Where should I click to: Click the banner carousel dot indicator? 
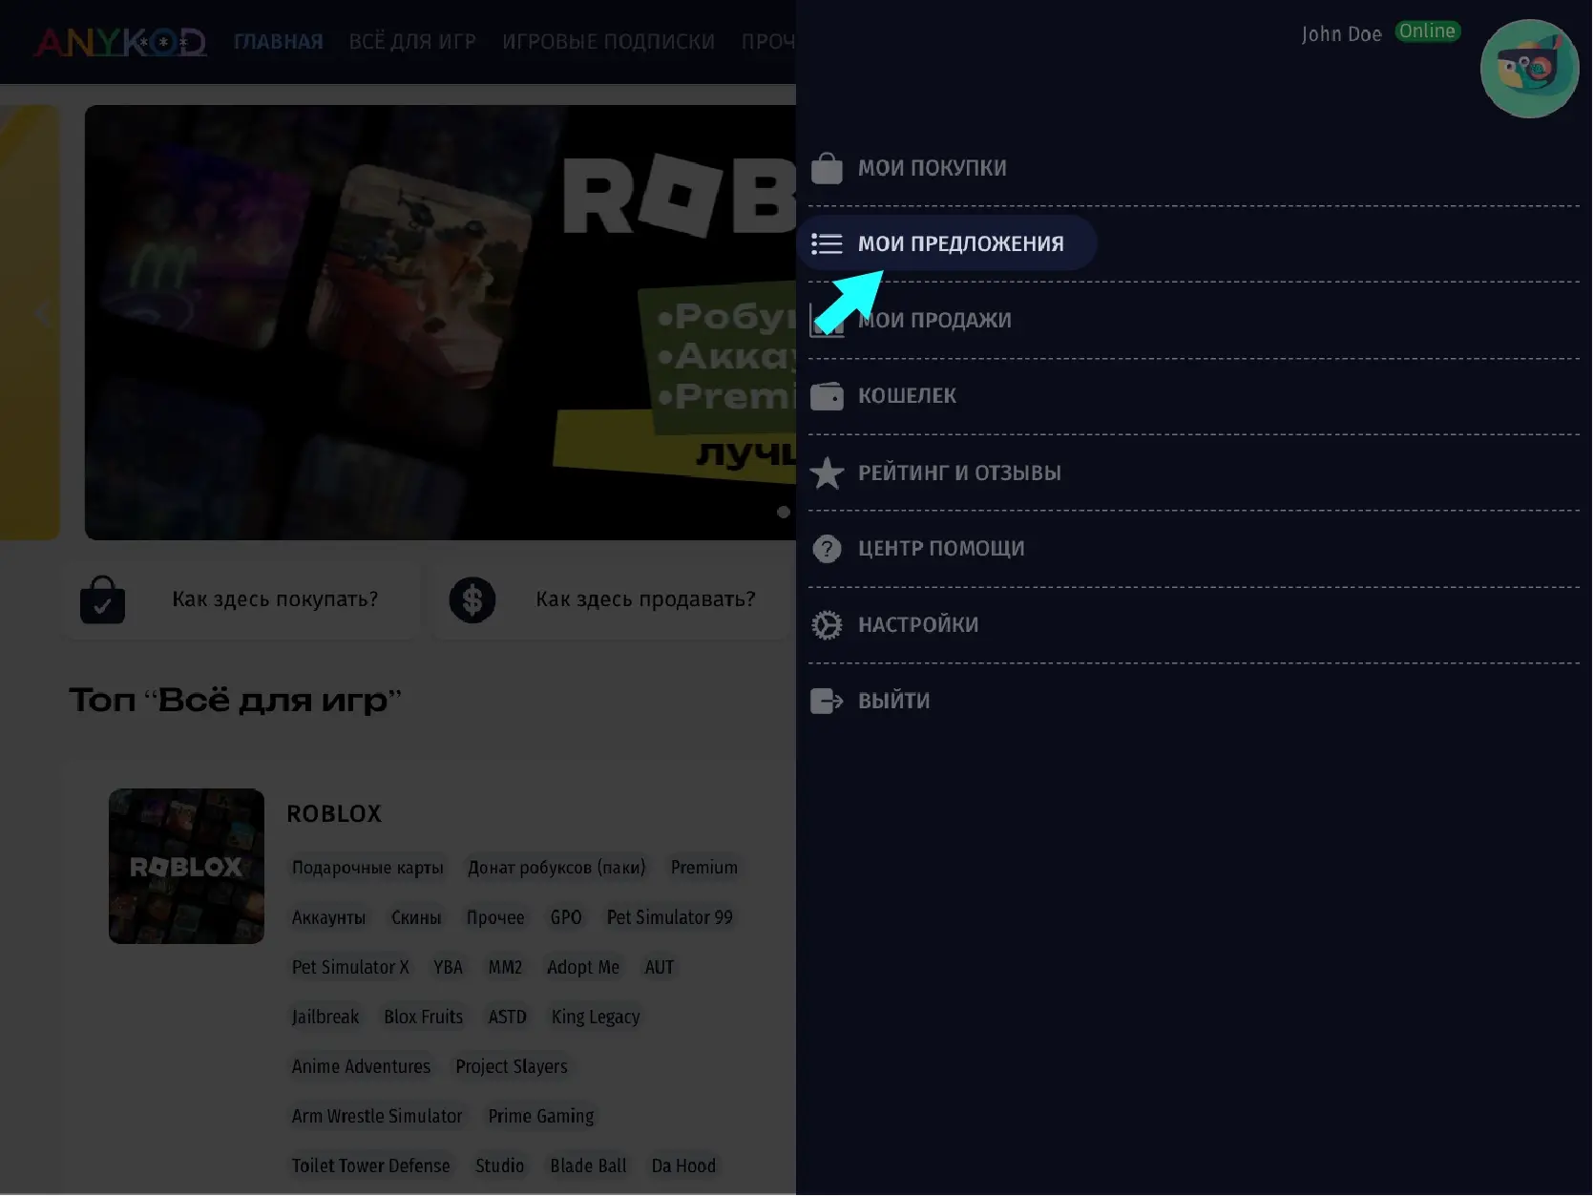pos(784,513)
